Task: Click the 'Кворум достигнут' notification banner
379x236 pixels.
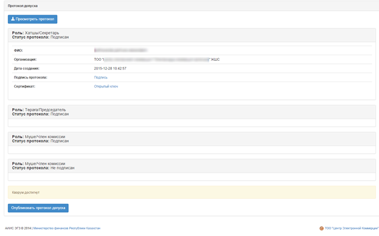Action: [192, 193]
